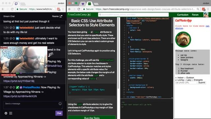Screen dimensions: 211x119
Task: Click the user avatar in freeCodeCamp navbar
Action: click(206, 15)
